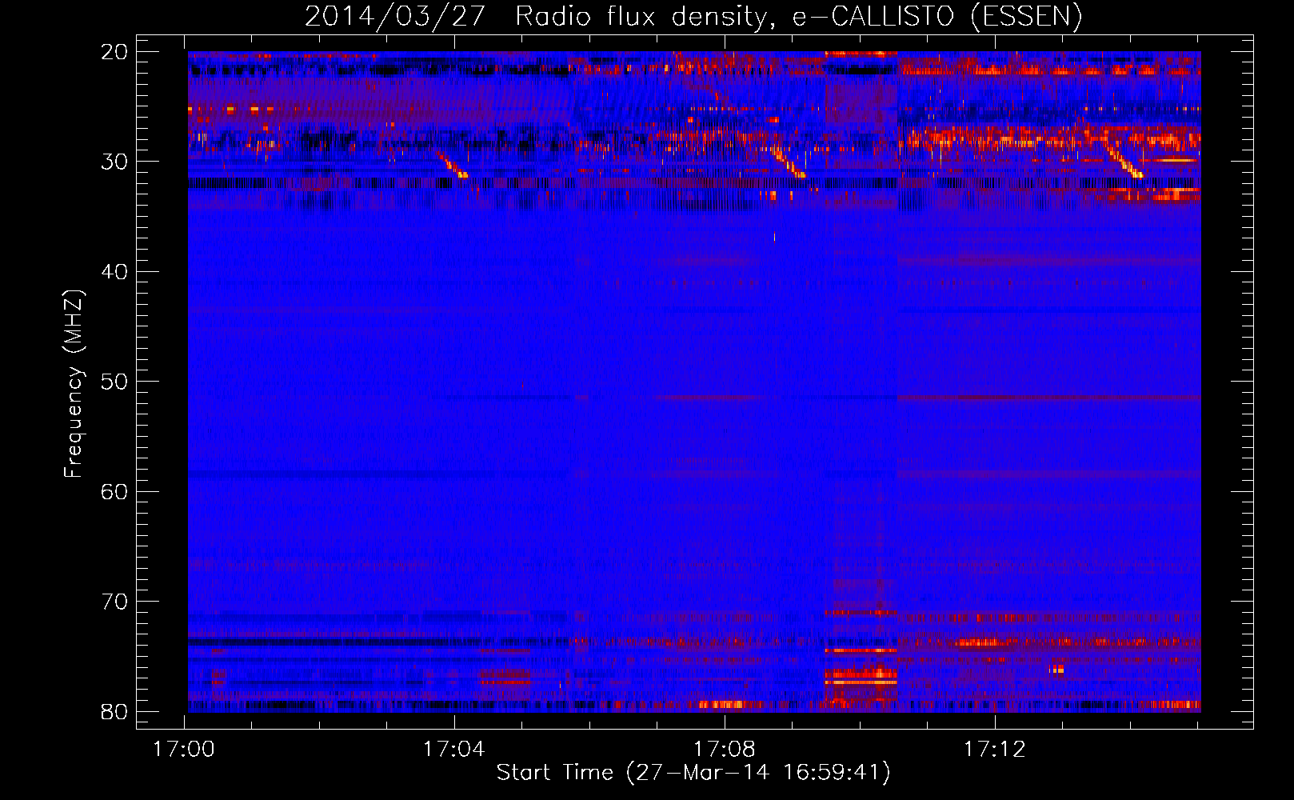The width and height of the screenshot is (1294, 800).
Task: Click the 'Frequency (MHZ)' axis label
Action: (74, 384)
